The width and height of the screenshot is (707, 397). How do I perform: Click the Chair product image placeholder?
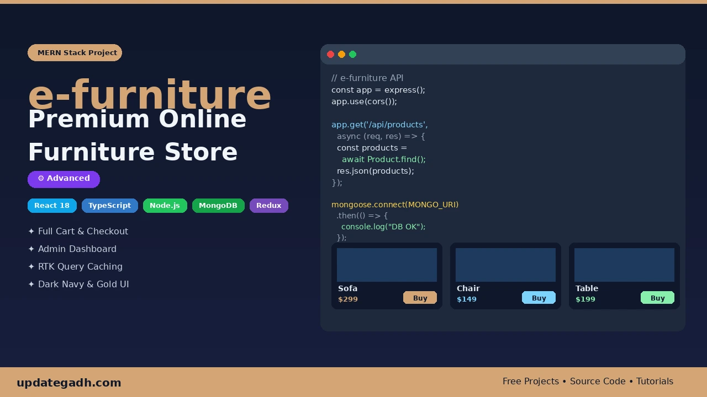click(505, 265)
